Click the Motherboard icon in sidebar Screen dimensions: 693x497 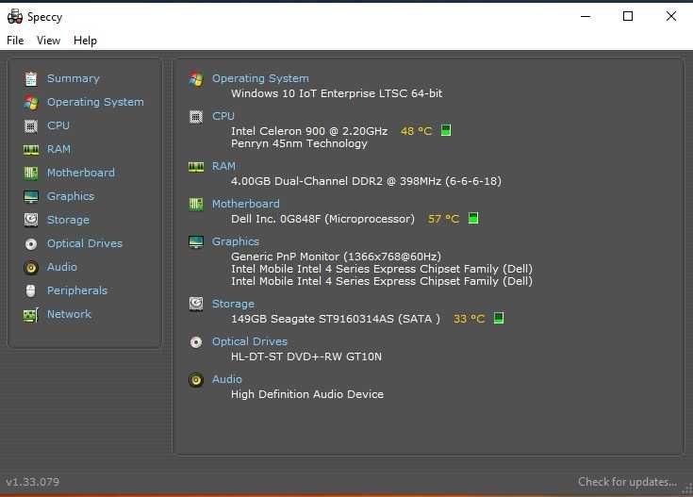click(31, 173)
